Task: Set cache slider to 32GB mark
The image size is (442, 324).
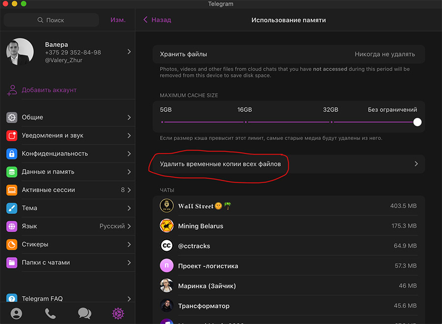Action: point(331,122)
